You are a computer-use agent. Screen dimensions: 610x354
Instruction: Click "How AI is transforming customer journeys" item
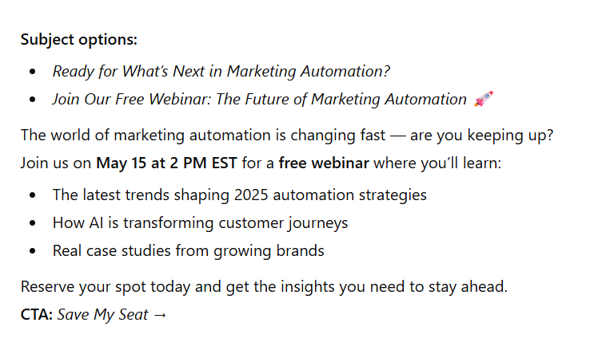(x=200, y=223)
